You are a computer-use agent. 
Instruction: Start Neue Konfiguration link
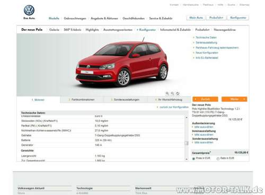[x=207, y=52]
